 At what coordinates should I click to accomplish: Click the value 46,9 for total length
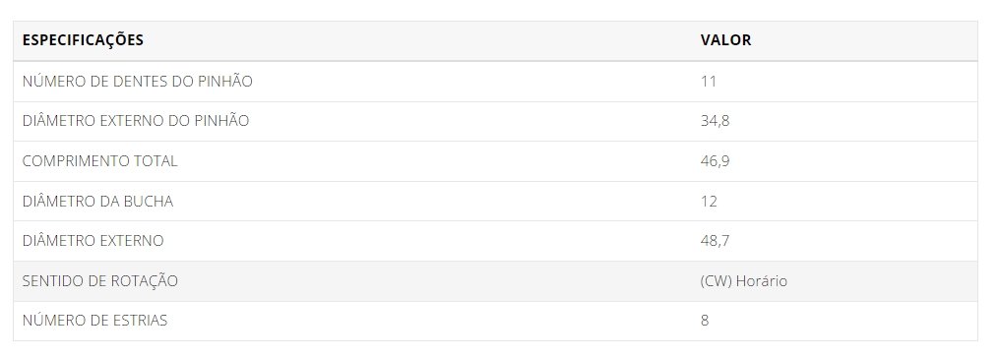tap(715, 161)
